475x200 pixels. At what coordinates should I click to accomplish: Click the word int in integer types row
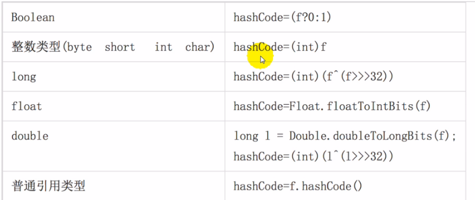[164, 47]
